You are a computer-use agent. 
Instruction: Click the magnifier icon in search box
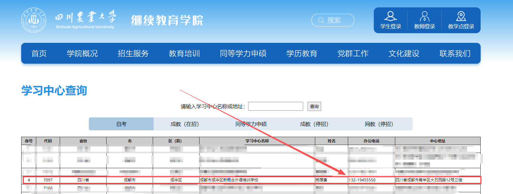tap(321, 20)
